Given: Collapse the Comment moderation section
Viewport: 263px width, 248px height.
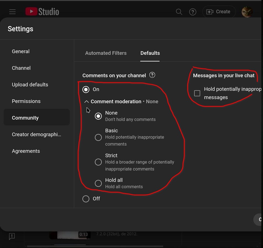Looking at the screenshot, I should pos(87,102).
